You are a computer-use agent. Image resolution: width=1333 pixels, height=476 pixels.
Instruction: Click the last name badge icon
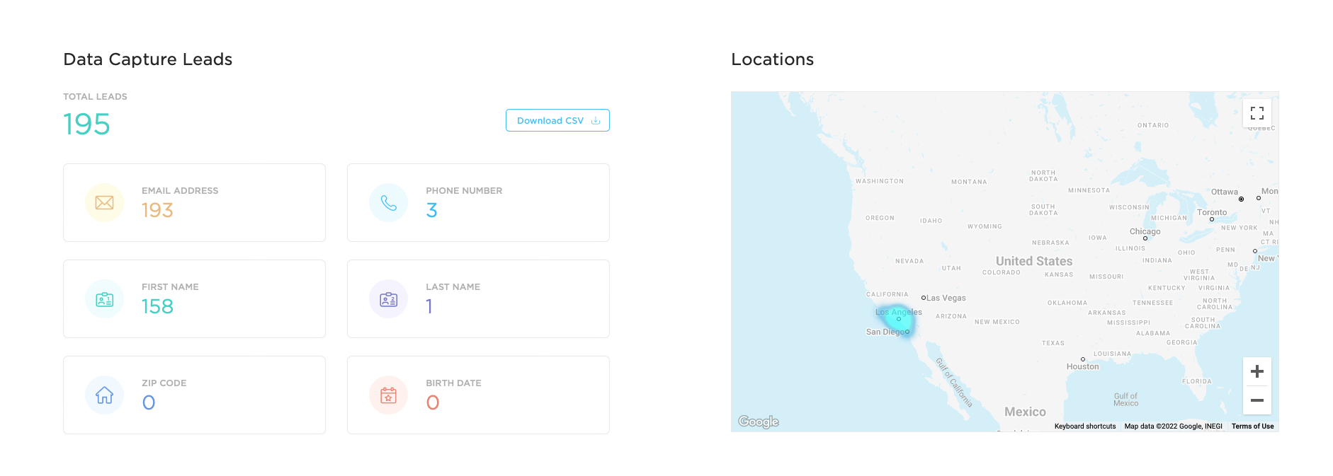tap(388, 299)
